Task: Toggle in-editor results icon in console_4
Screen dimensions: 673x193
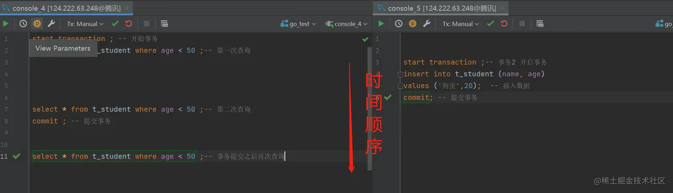Action: pyautogui.click(x=164, y=24)
